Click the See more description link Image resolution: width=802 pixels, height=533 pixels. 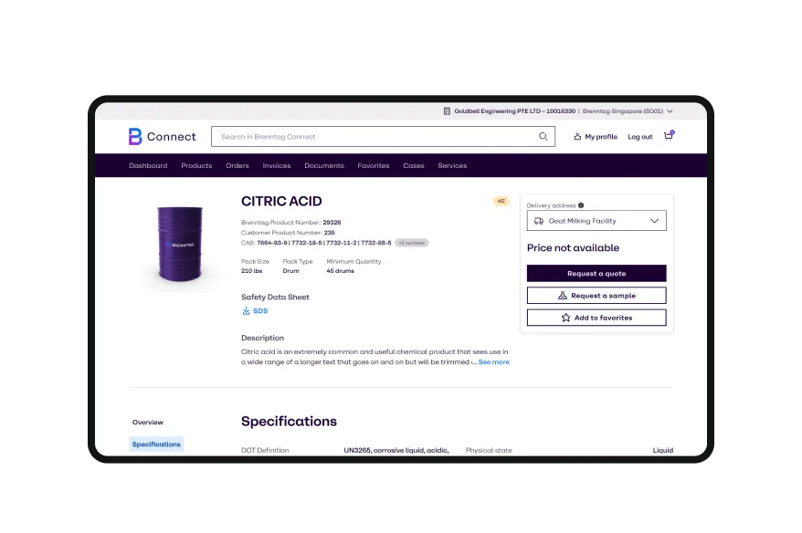tap(493, 361)
